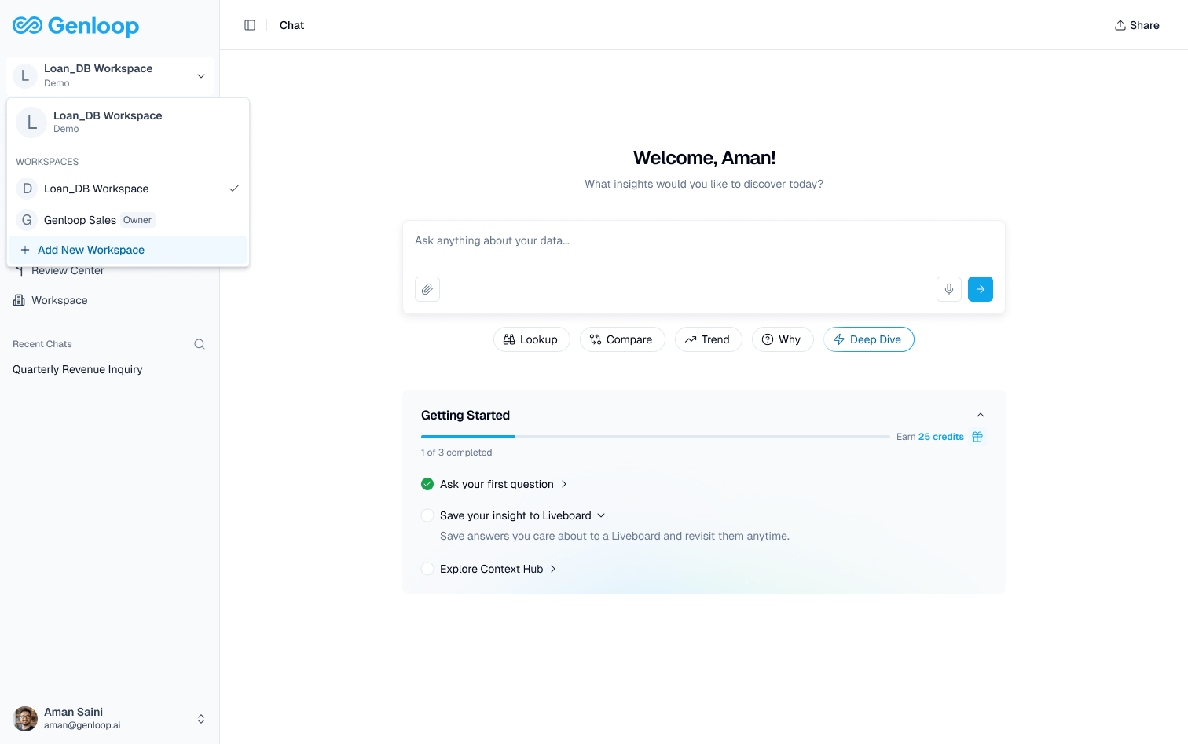Image resolution: width=1188 pixels, height=744 pixels.
Task: Click the plus icon for new workspace
Action: [x=25, y=250]
